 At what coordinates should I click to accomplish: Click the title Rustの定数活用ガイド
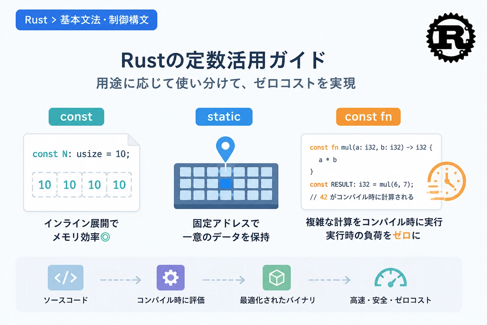pyautogui.click(x=223, y=60)
